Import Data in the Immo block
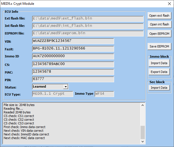 159,63
